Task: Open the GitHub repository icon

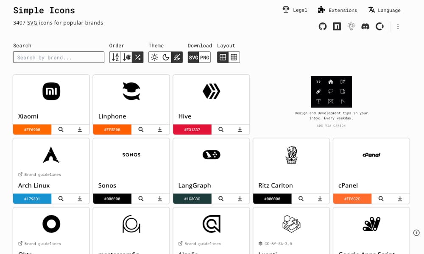Action: coord(322,26)
